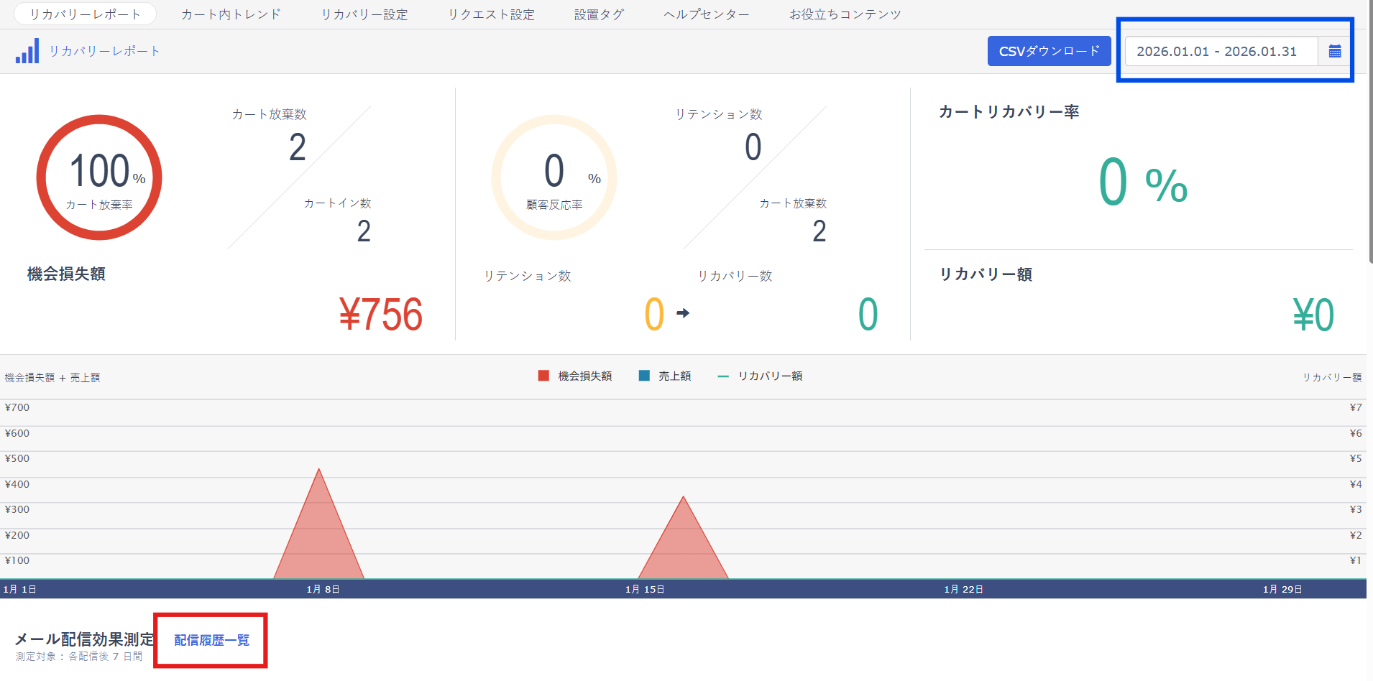Click the bar chart report icon
This screenshot has height=681, width=1373.
click(x=27, y=52)
